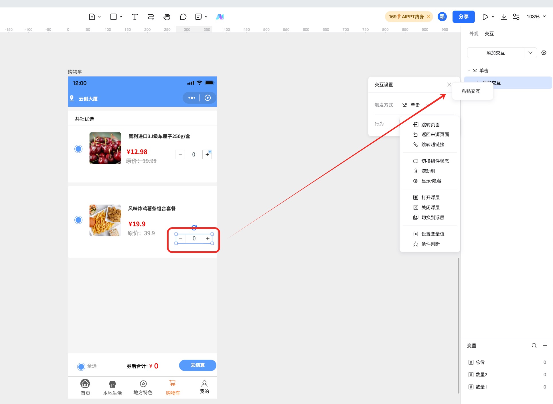The width and height of the screenshot is (553, 404).
Task: Click the fried chicken fries thumbnail
Action: point(105,220)
